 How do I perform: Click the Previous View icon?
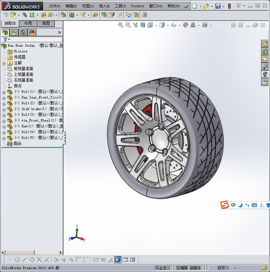[135, 25]
